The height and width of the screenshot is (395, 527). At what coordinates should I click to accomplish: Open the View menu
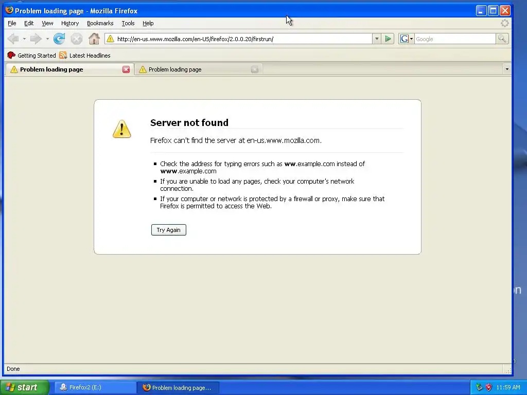click(x=47, y=23)
